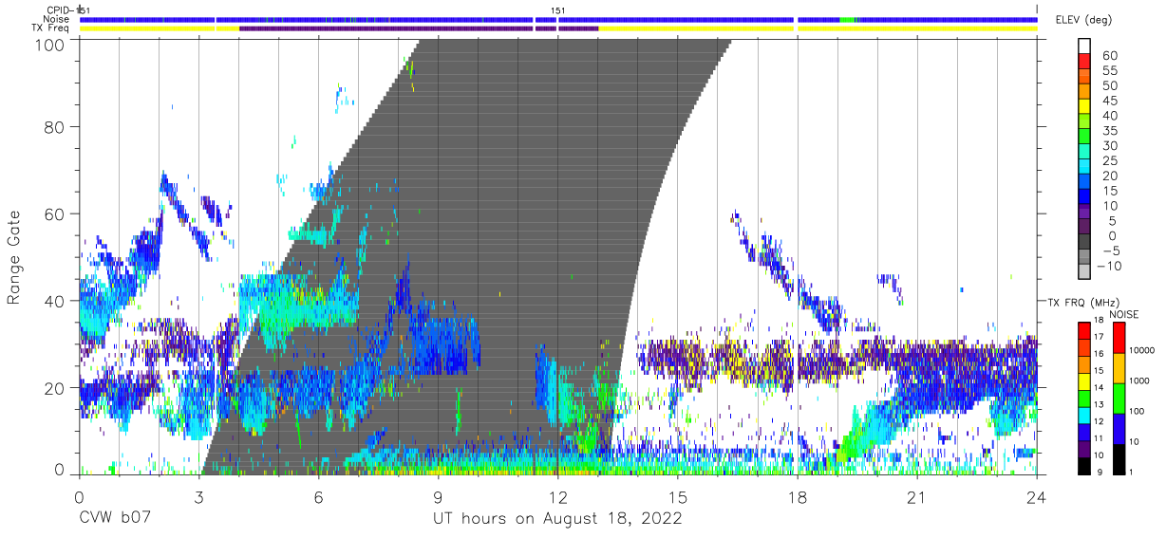
Task: Click the '30' label on the ELEV scale
Action: click(1109, 146)
